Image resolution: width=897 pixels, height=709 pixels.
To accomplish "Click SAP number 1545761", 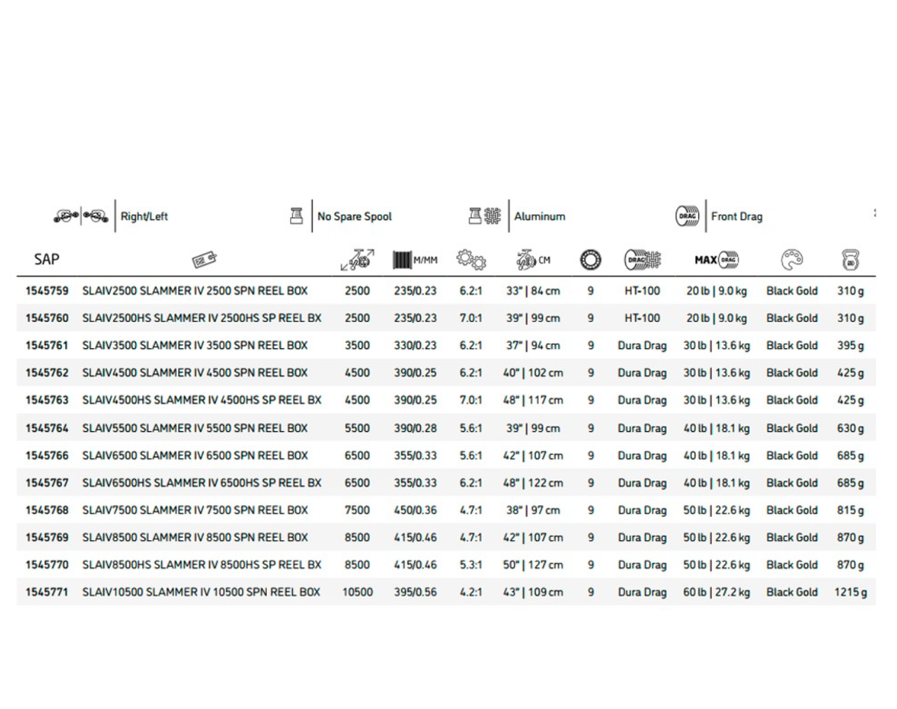I will pyautogui.click(x=47, y=346).
